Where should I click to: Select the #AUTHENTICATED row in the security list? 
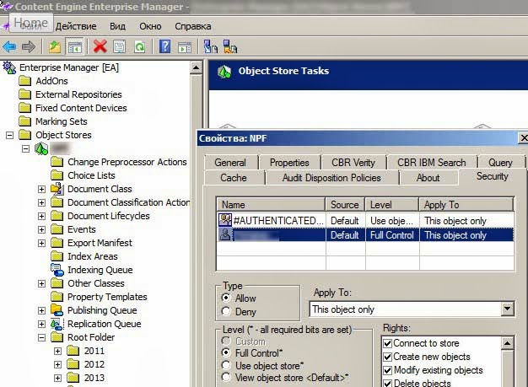click(x=270, y=220)
